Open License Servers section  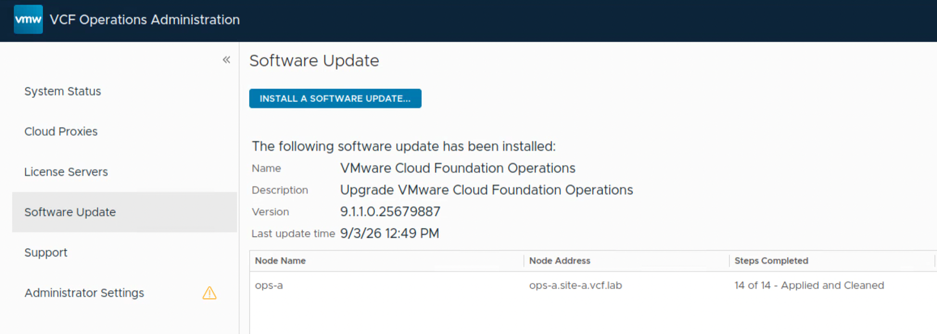tap(66, 172)
